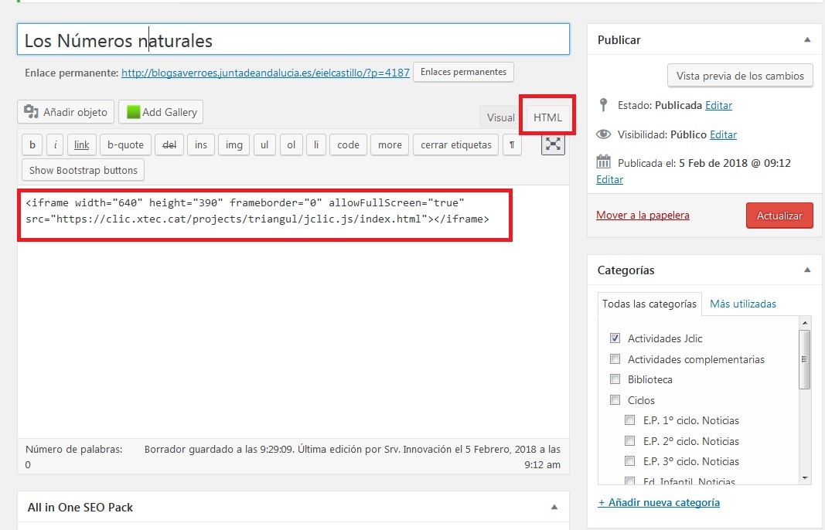Viewport: 825px width, 530px height.
Task: Click the media icon in Añadir objeto
Action: point(32,111)
